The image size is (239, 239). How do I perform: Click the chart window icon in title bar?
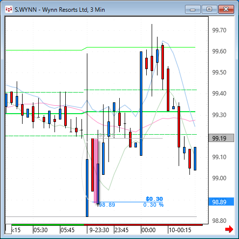tap(9, 9)
